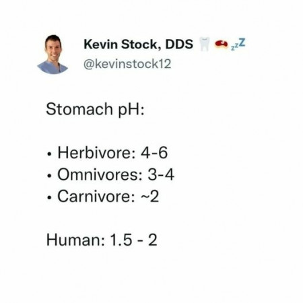Click the 'Stomach pH:' heading text

point(96,110)
